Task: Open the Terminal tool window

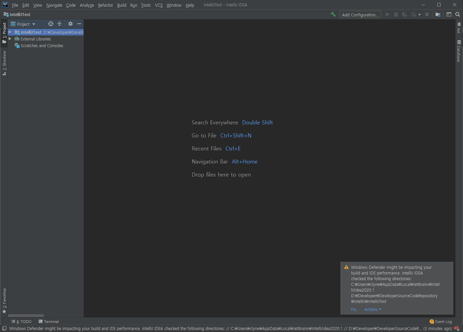Action: [49, 322]
